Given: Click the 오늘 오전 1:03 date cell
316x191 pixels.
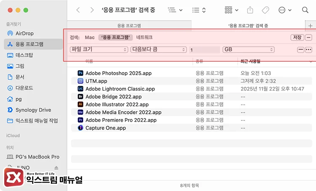Looking at the screenshot, I should pos(256,73).
